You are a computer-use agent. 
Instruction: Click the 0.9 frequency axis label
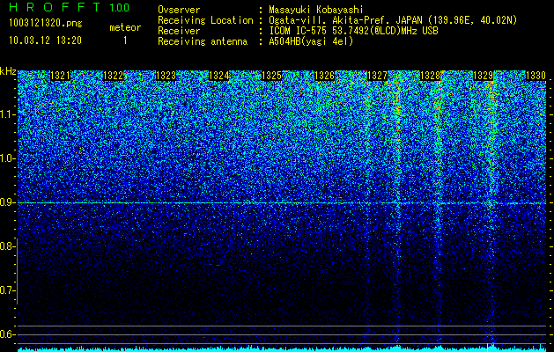point(6,202)
